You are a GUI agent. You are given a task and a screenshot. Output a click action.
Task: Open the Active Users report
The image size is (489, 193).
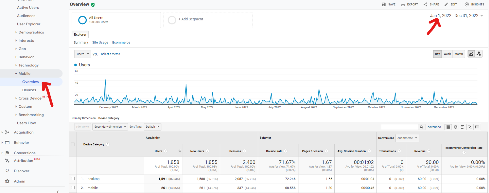(28, 8)
